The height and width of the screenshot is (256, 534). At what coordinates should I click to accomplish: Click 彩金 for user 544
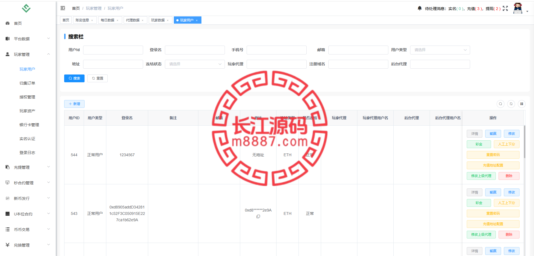point(479,144)
